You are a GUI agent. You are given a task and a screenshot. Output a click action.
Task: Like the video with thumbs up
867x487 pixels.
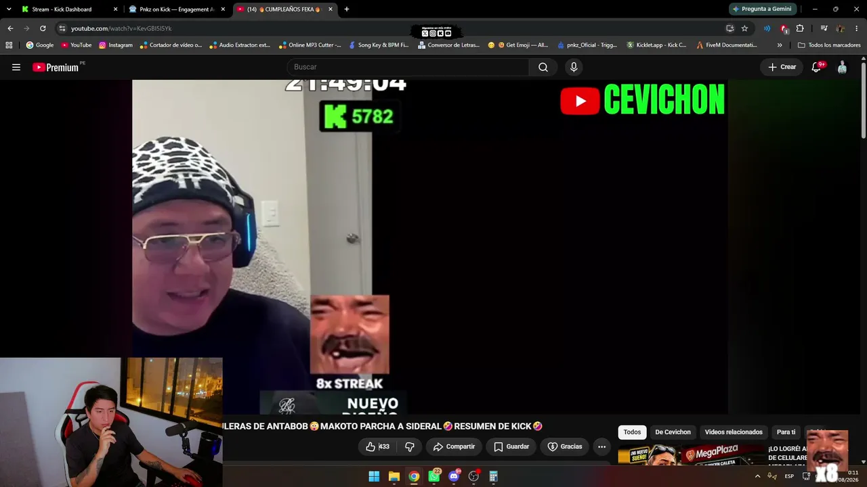click(x=378, y=446)
